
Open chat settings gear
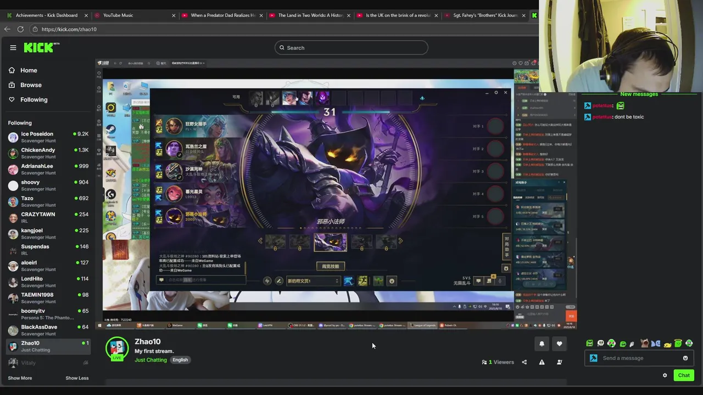[665, 375]
